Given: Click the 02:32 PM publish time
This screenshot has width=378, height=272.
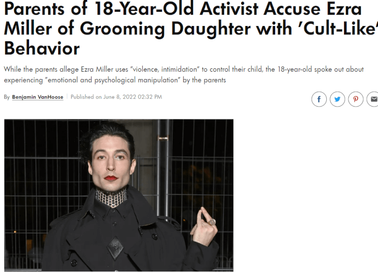Looking at the screenshot, I should tap(150, 97).
